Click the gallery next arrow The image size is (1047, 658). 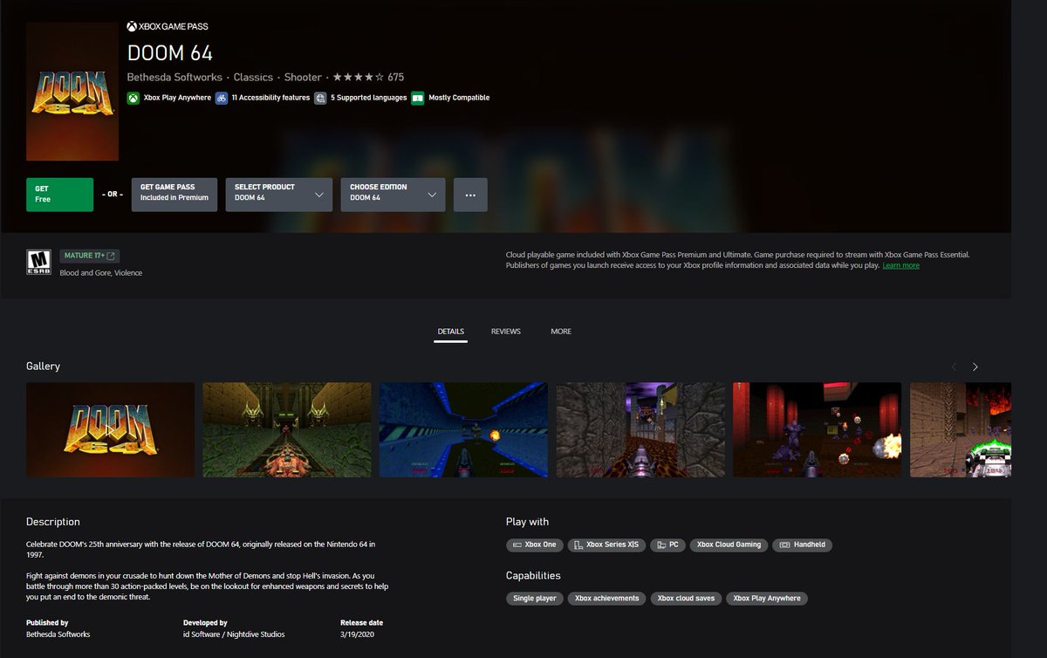[x=975, y=367]
